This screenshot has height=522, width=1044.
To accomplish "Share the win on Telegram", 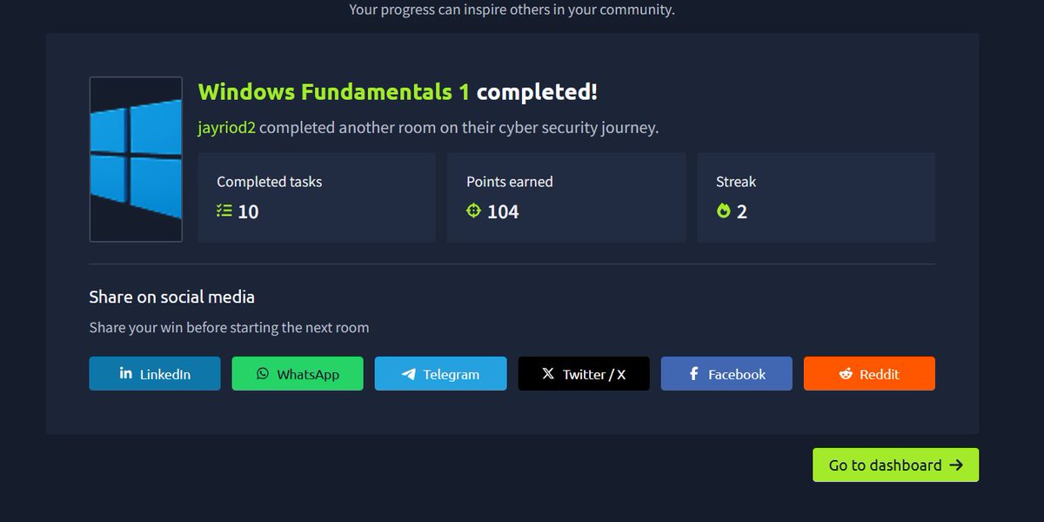I will pyautogui.click(x=440, y=373).
